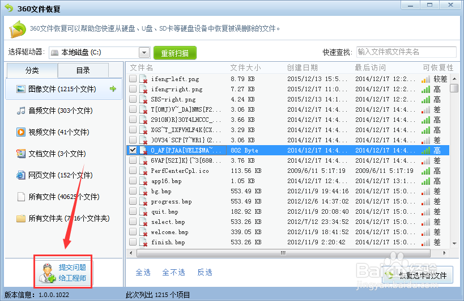Click the 反选 link
Viewport: 464px width, 301px height.
coord(205,272)
